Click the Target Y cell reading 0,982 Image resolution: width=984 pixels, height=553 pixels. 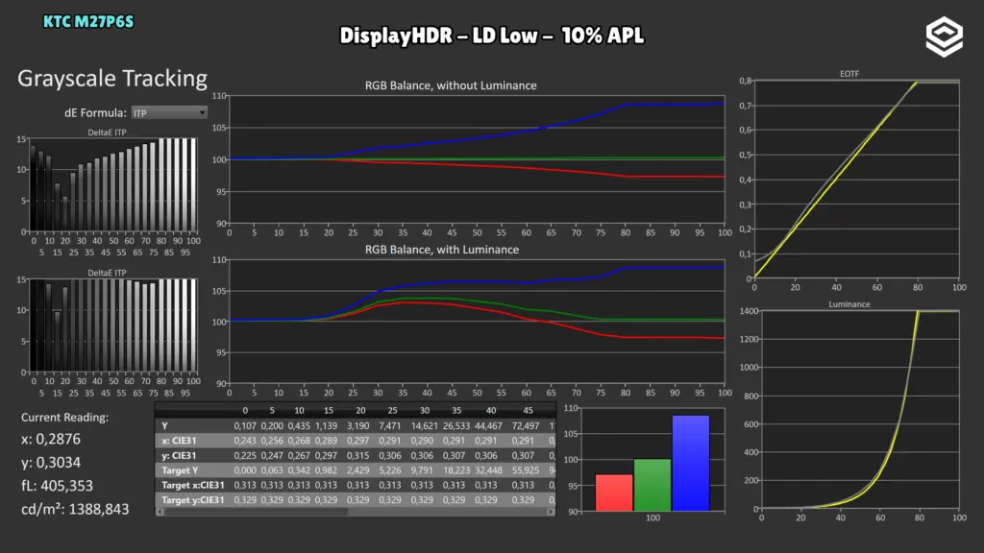coord(327,470)
